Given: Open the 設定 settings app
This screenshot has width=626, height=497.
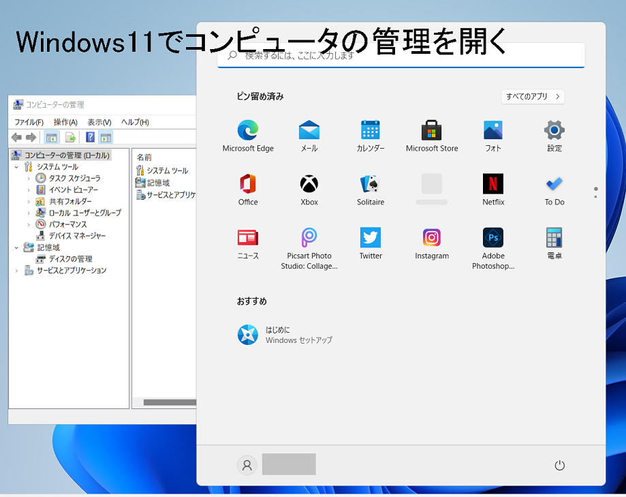Looking at the screenshot, I should pos(554,130).
